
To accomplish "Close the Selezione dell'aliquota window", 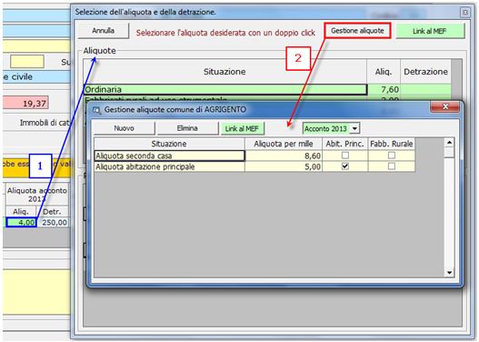I will coord(465,12).
